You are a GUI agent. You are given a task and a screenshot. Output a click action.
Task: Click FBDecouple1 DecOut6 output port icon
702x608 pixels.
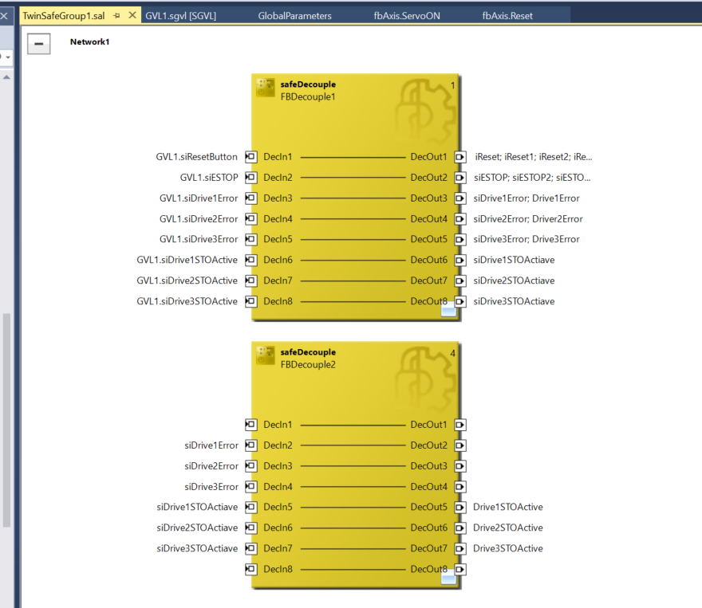pyautogui.click(x=460, y=260)
